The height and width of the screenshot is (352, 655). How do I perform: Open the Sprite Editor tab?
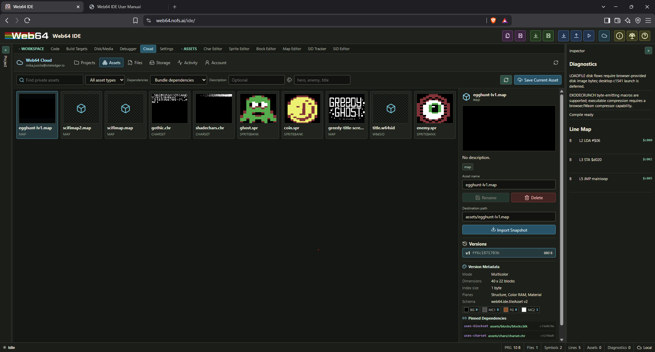click(239, 49)
